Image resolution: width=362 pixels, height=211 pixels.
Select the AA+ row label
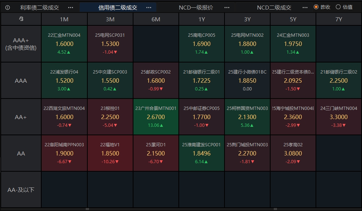click(21, 117)
